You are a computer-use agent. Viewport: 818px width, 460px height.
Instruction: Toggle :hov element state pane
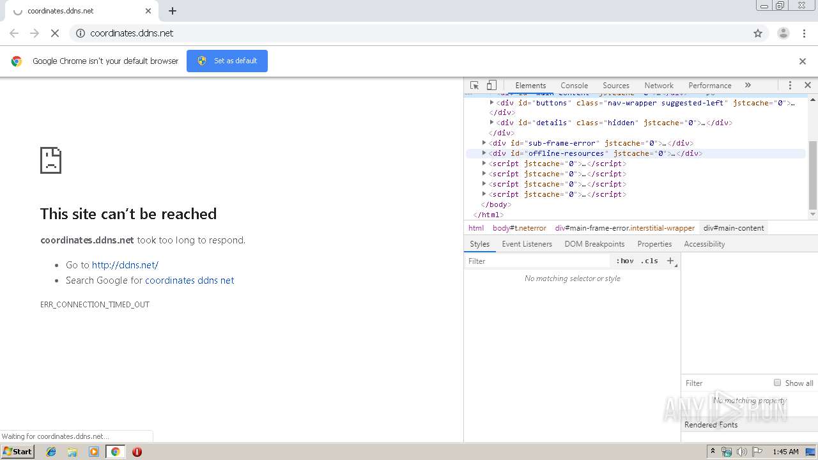click(625, 261)
